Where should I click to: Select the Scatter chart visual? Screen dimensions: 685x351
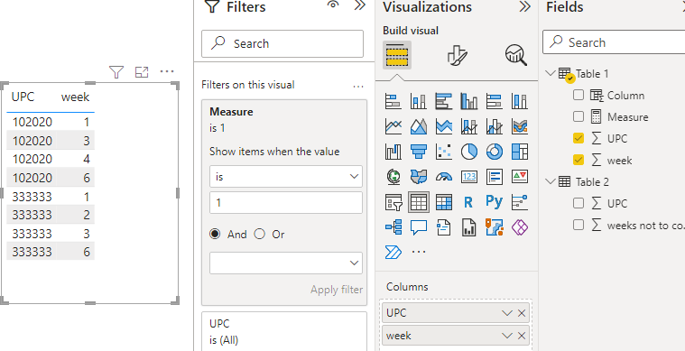444,152
